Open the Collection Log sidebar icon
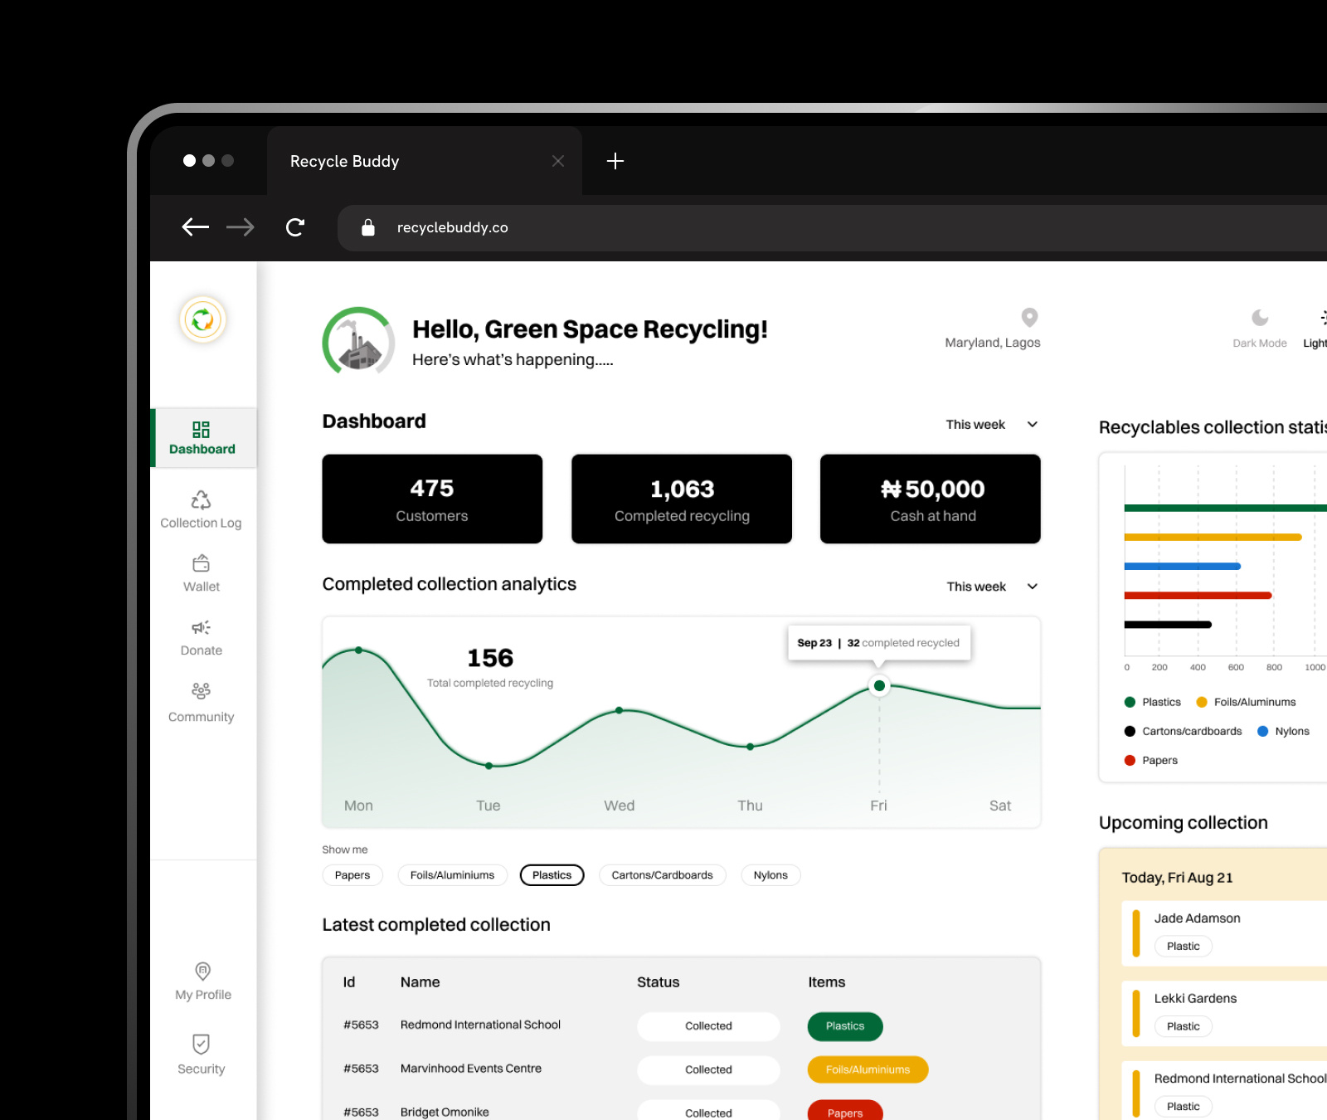Screen dimensions: 1327x1120 coord(201,499)
